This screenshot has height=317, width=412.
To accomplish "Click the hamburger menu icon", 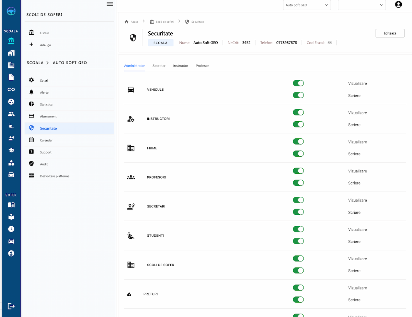I will (110, 4).
